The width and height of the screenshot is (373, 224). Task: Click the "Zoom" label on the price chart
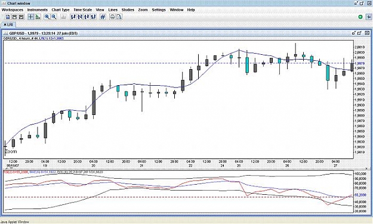[x=11, y=151]
